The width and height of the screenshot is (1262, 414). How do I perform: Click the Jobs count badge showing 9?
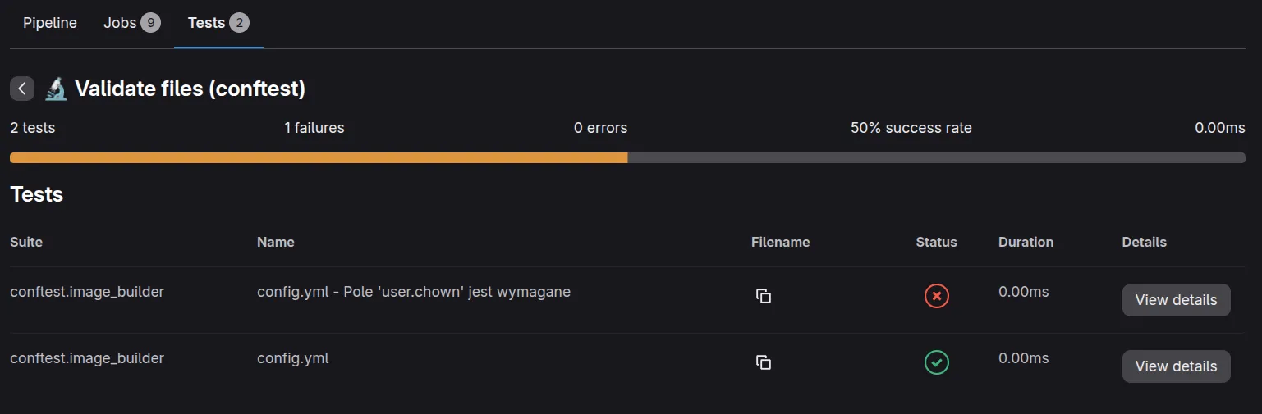[150, 23]
